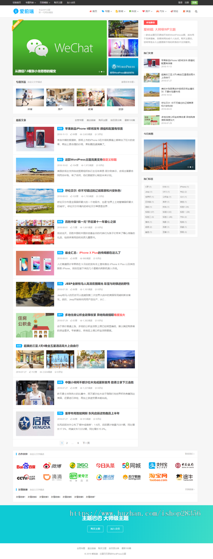
Task: Open the 腾讯网 QQ.com partner logo
Action: 105,477
